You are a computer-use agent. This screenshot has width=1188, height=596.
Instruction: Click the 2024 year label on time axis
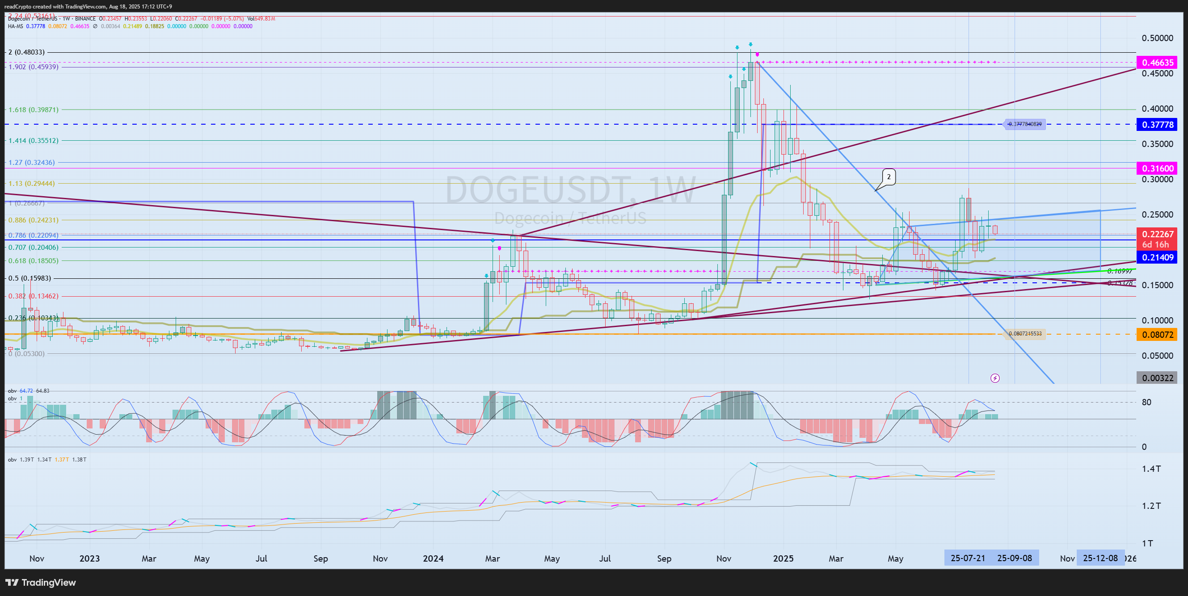pos(433,558)
